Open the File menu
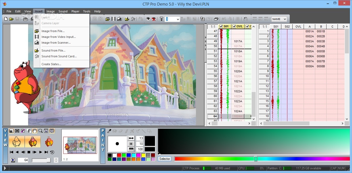This screenshot has height=173, width=352. [9, 11]
